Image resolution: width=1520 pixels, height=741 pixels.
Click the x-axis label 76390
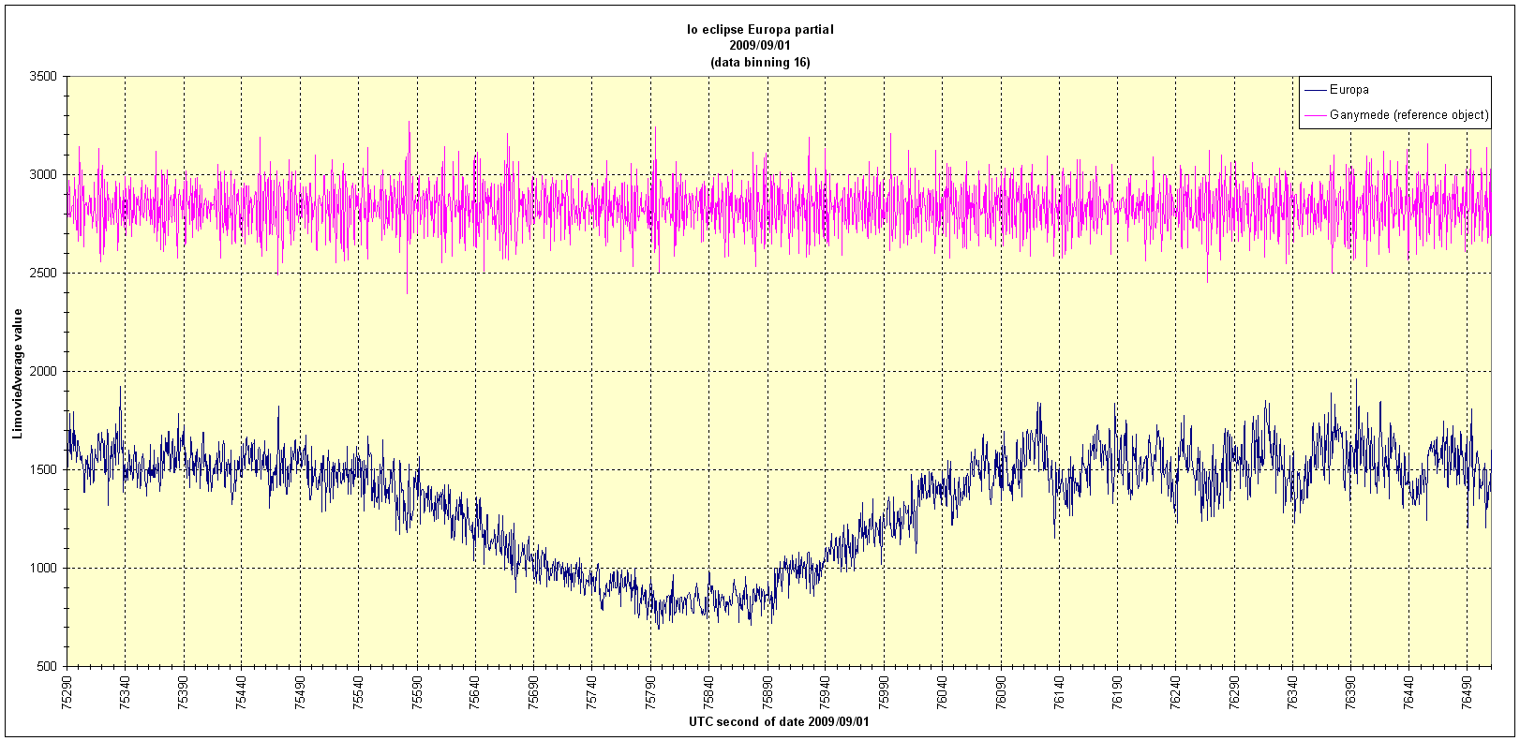coord(1350,691)
